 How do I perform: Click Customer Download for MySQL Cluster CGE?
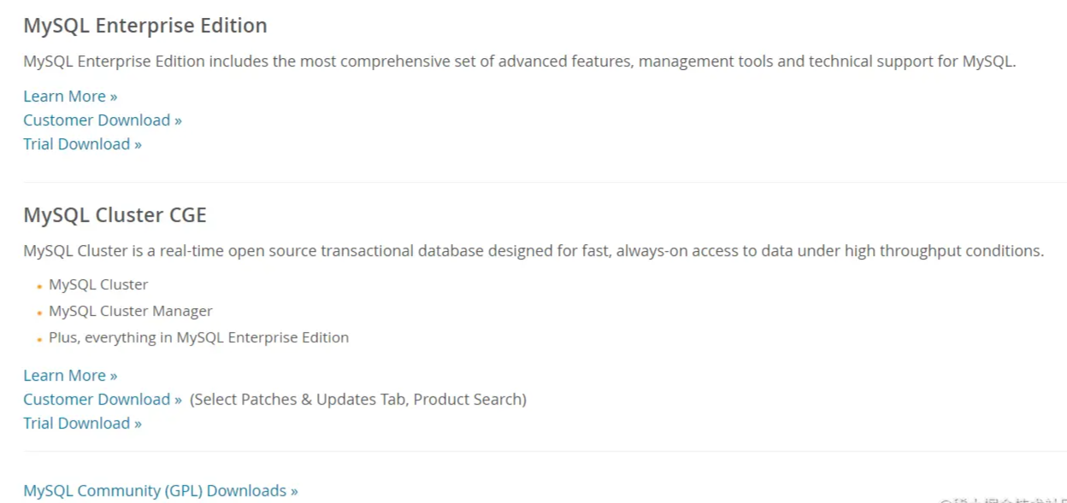tap(103, 400)
